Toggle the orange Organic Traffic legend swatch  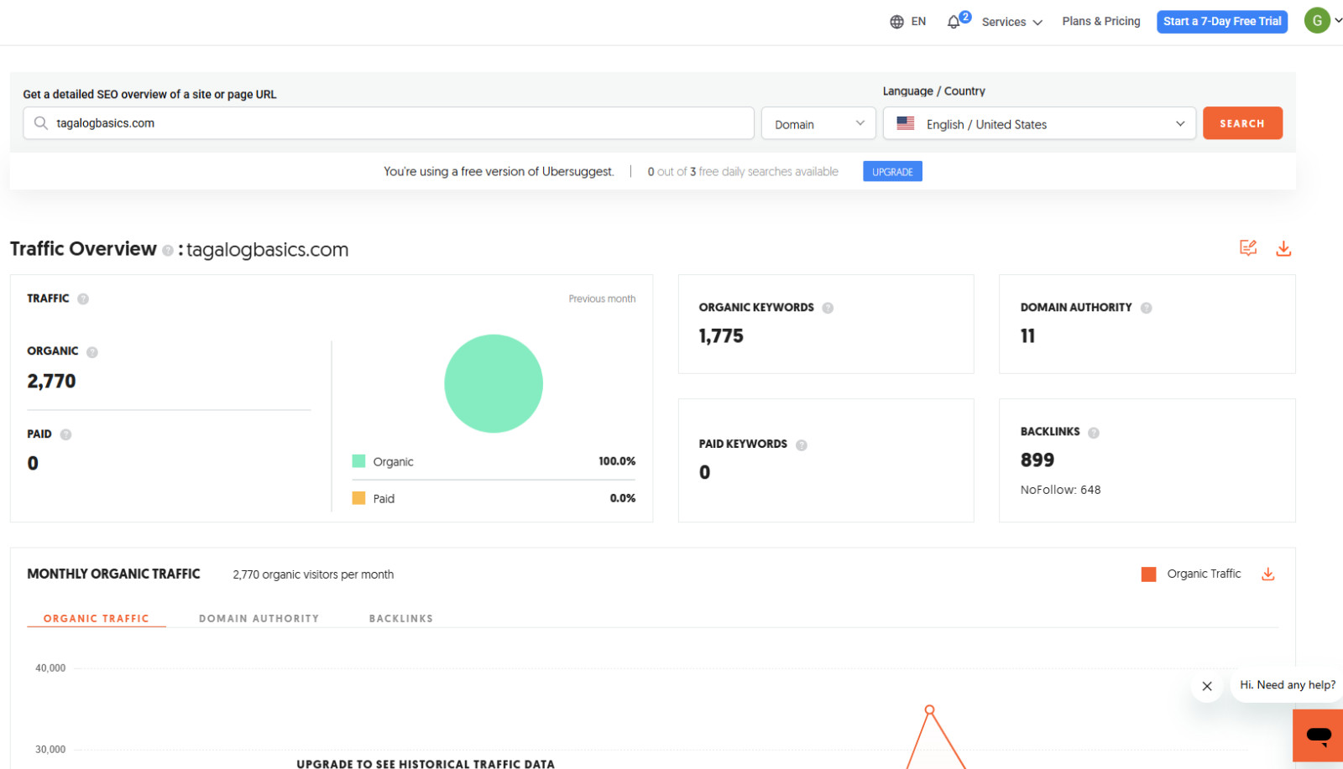[x=1149, y=574]
